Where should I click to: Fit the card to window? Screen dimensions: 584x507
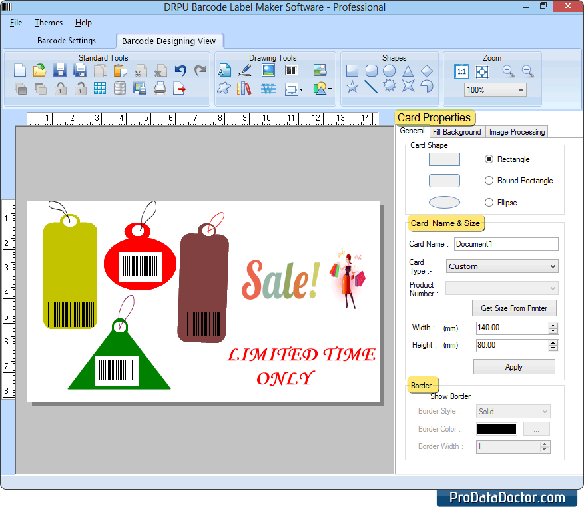tap(482, 71)
